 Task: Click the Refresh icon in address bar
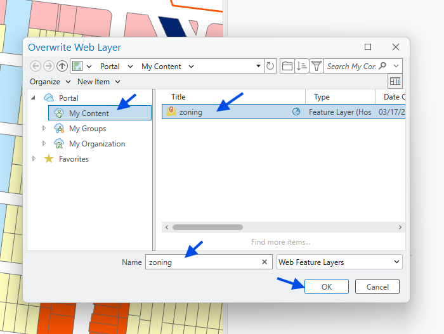pyautogui.click(x=271, y=66)
